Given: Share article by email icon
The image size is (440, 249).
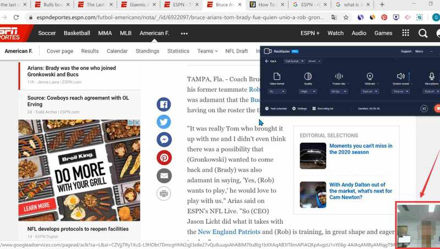Looking at the screenshot, I should click(x=163, y=175).
